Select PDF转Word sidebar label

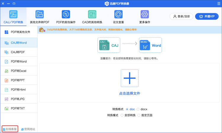pos(19,62)
